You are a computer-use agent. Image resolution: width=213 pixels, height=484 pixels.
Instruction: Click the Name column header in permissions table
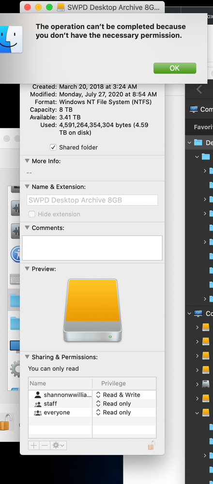(x=60, y=383)
